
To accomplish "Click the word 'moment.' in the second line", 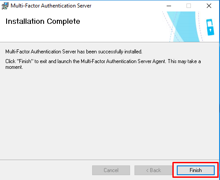I will pos(14,67).
